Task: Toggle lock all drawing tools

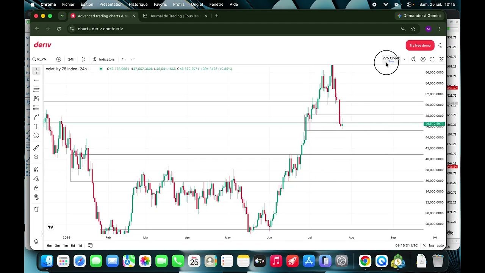Action: coord(36,188)
